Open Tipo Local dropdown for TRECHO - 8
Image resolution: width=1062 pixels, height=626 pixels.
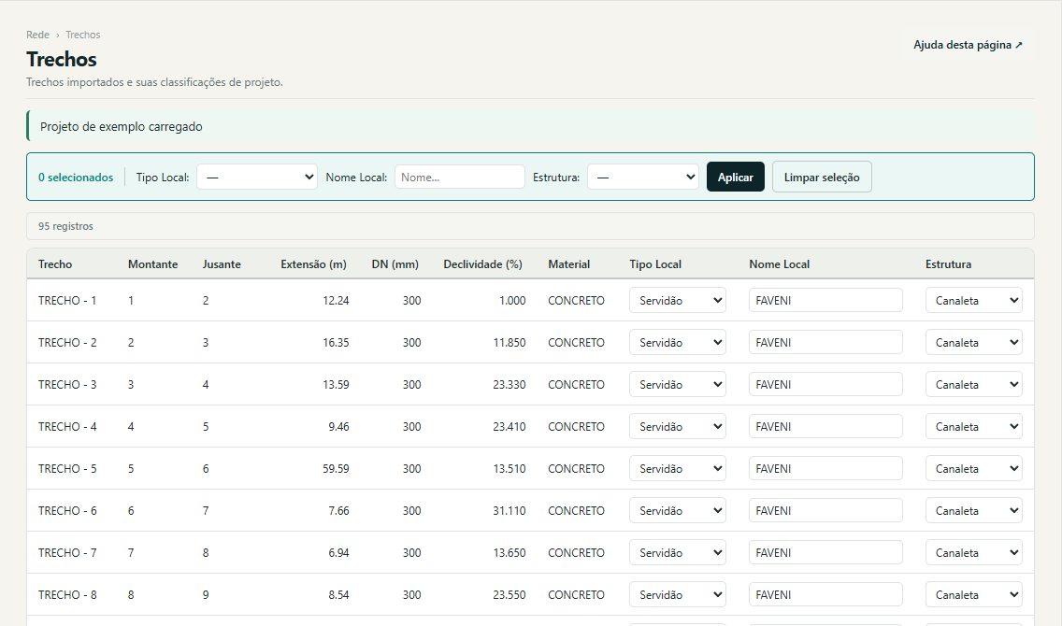(678, 594)
